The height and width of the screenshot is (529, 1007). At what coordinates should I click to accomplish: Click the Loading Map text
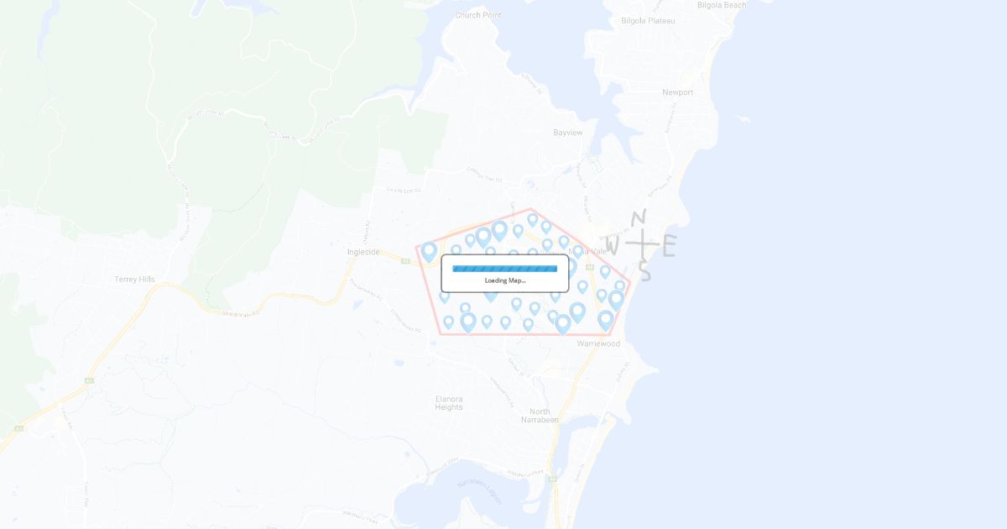coord(505,280)
